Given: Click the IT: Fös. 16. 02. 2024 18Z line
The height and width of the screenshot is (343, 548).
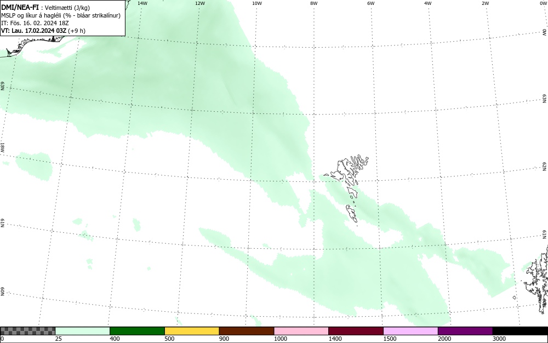Looking at the screenshot, I should [x=35, y=23].
